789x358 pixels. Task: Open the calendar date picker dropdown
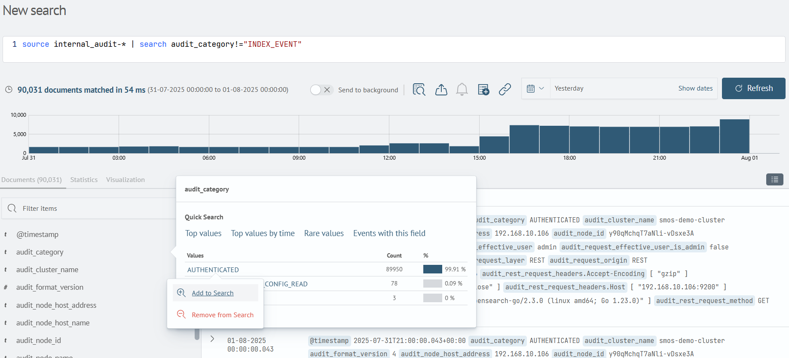(x=535, y=88)
